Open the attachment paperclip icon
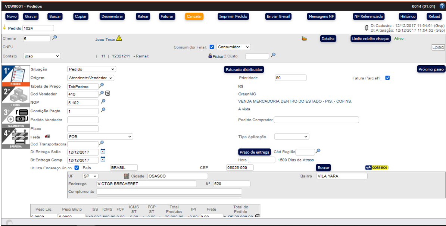The height and width of the screenshot is (226, 446). pyautogui.click(x=367, y=28)
